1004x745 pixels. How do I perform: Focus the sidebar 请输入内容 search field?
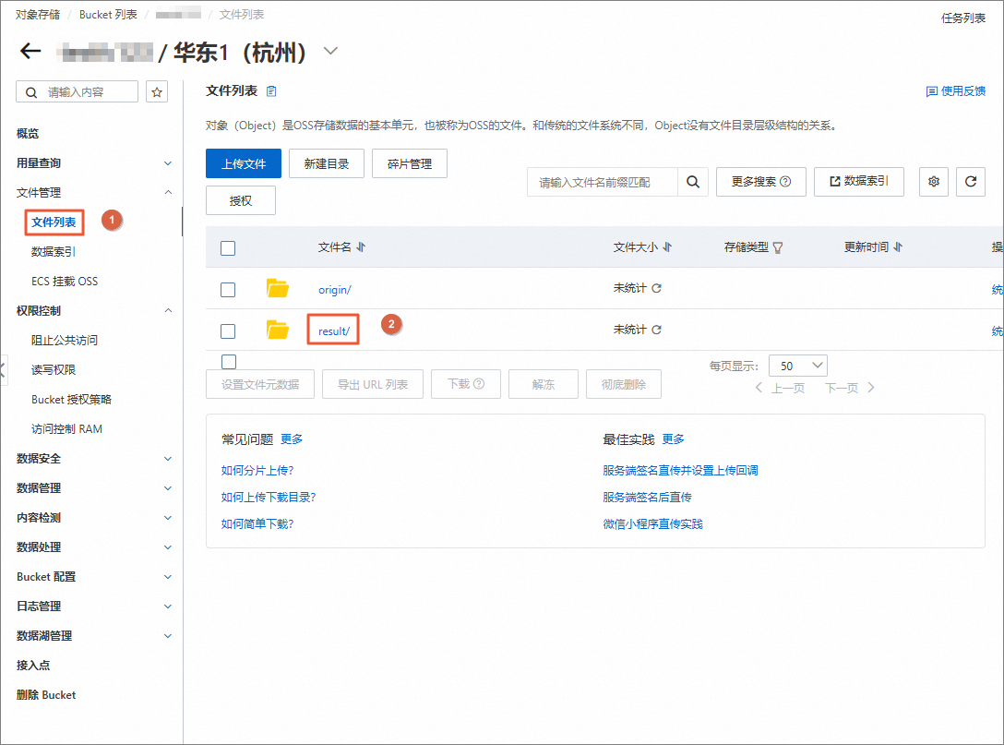77,91
